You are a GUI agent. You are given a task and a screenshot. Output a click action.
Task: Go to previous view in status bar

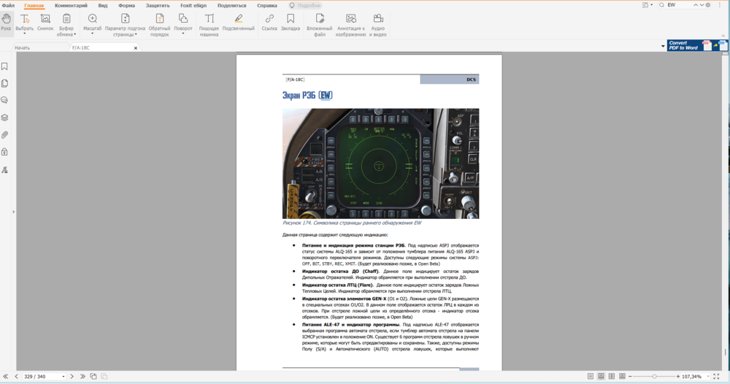pos(93,376)
